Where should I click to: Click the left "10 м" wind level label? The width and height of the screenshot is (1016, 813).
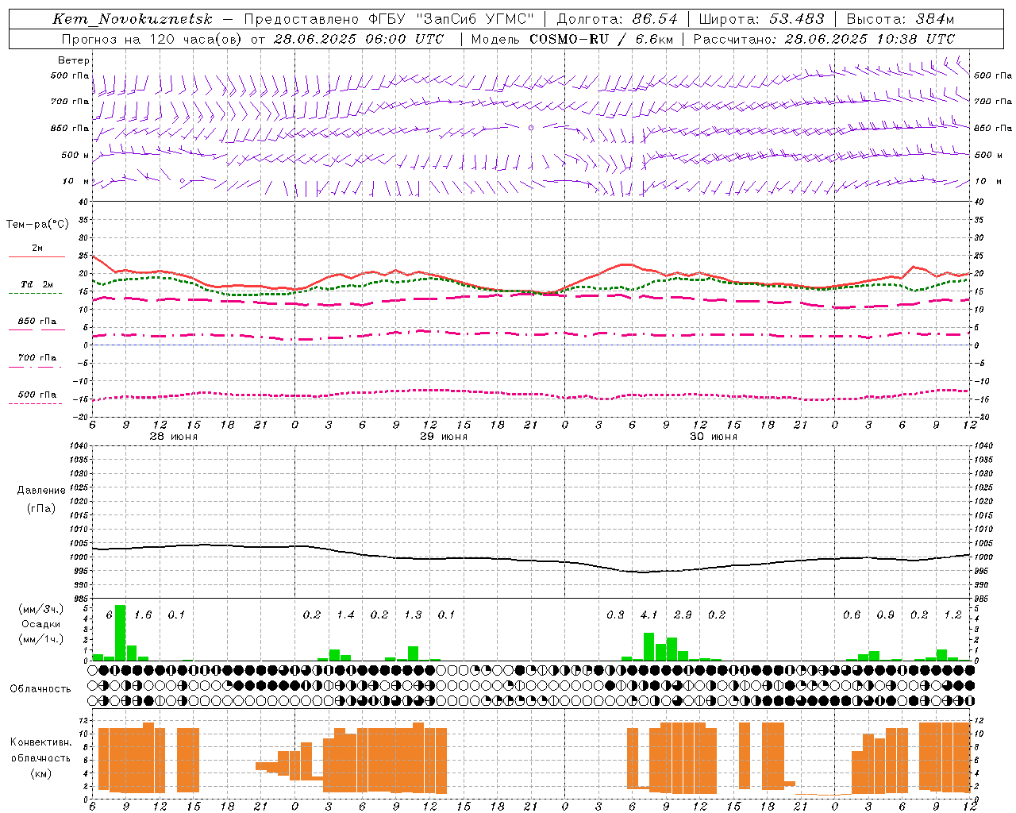75,181
